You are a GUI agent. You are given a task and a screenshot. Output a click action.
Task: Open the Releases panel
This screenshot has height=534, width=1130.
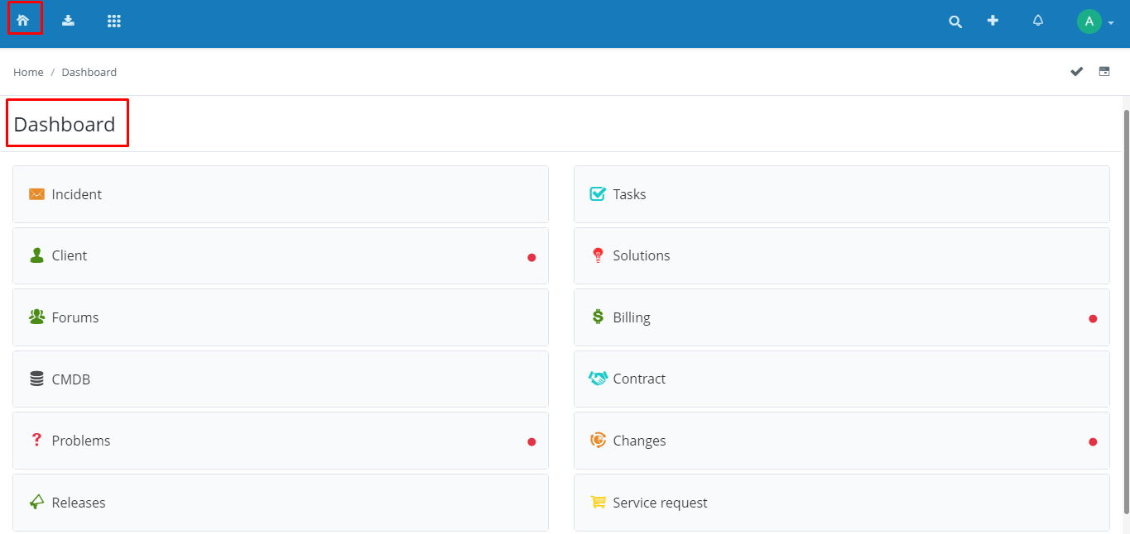[x=281, y=503]
